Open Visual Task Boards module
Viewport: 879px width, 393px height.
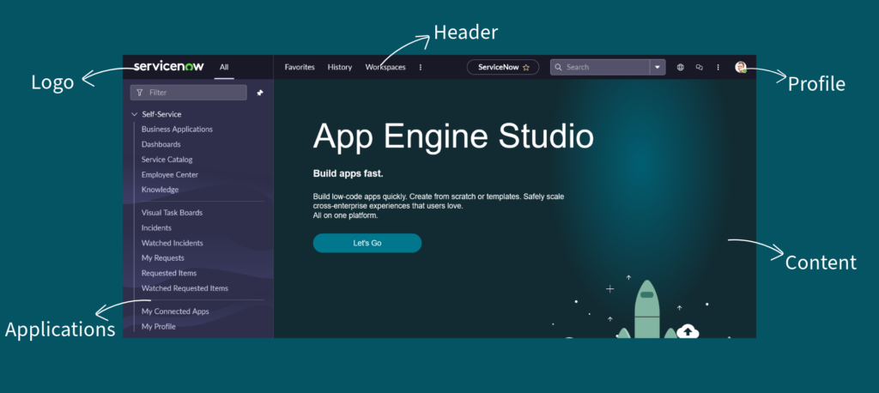(172, 213)
